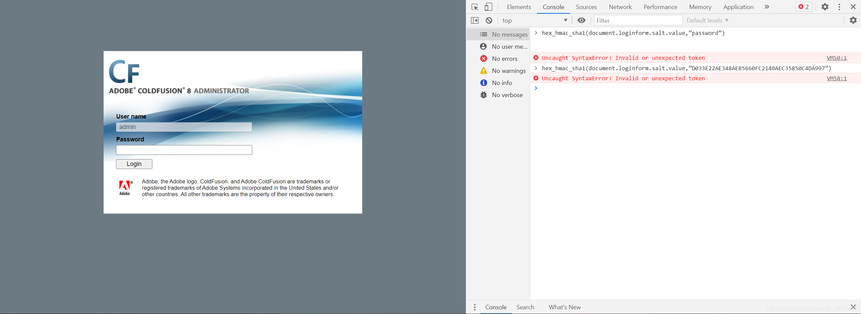861x314 pixels.
Task: Click the hex_hmac_sha1 command with D033E22 hash
Action: (686, 68)
